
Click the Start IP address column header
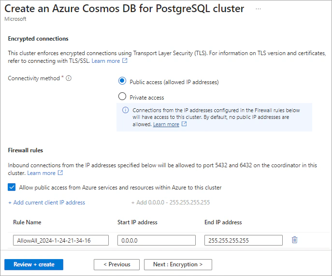[137, 222]
